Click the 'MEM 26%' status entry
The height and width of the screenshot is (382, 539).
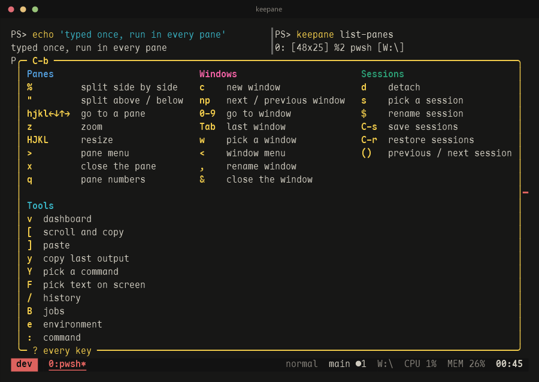466,364
